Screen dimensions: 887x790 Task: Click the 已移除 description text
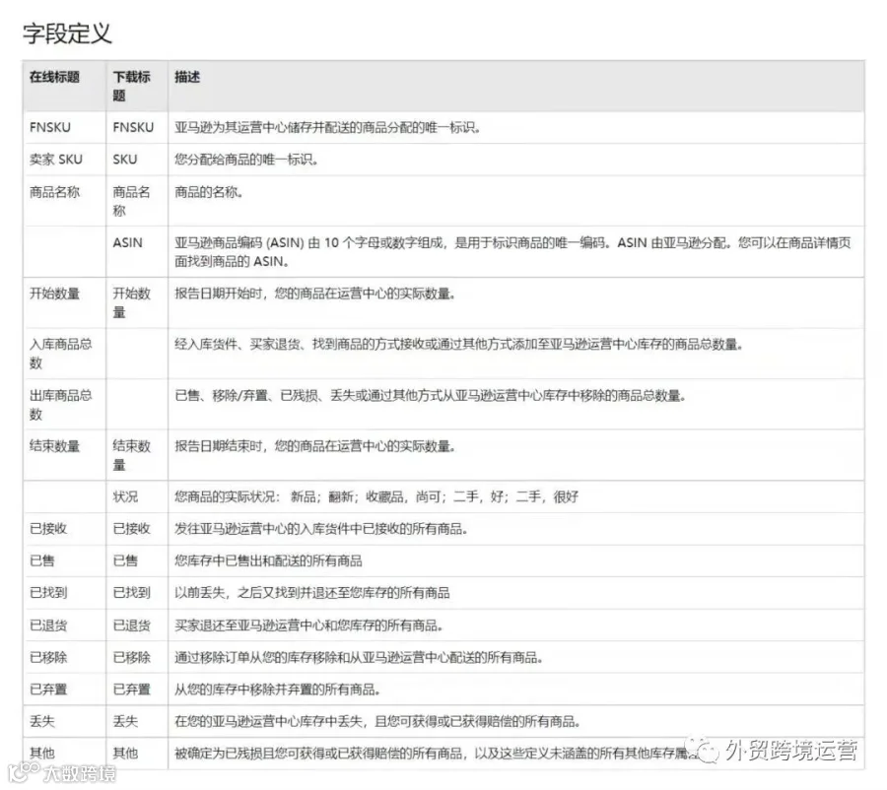359,658
